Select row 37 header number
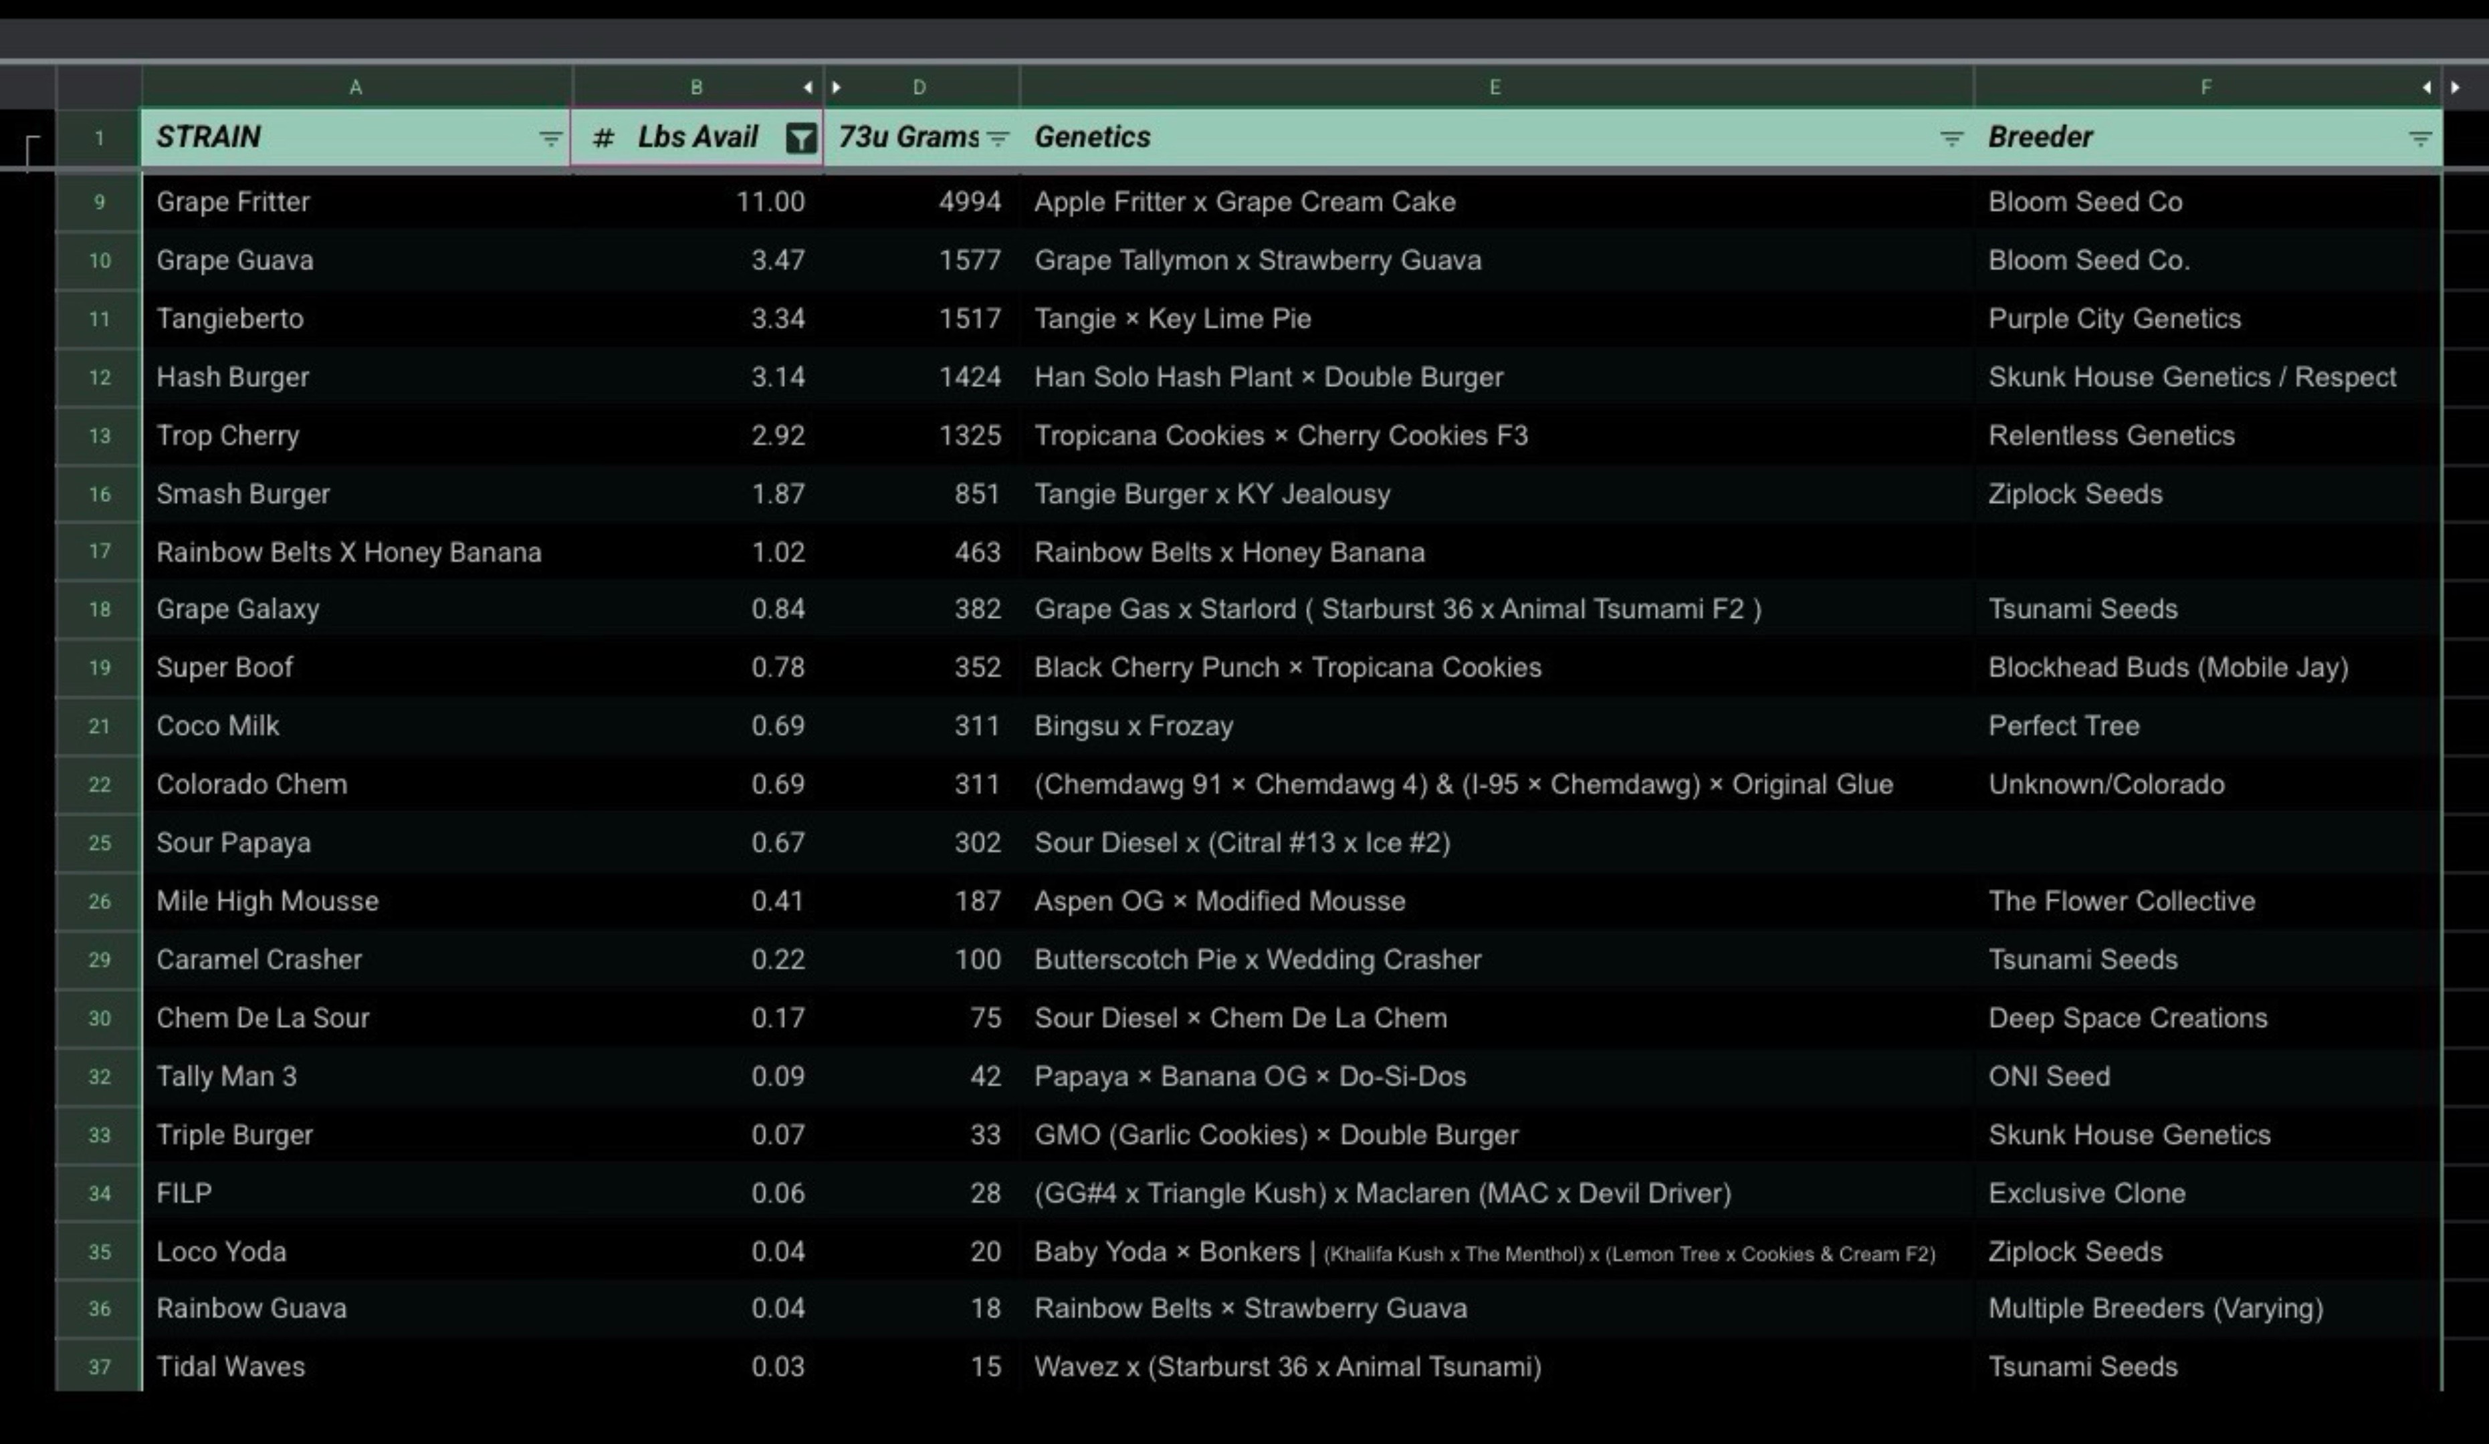Viewport: 2489px width, 1444px height. pyautogui.click(x=99, y=1367)
